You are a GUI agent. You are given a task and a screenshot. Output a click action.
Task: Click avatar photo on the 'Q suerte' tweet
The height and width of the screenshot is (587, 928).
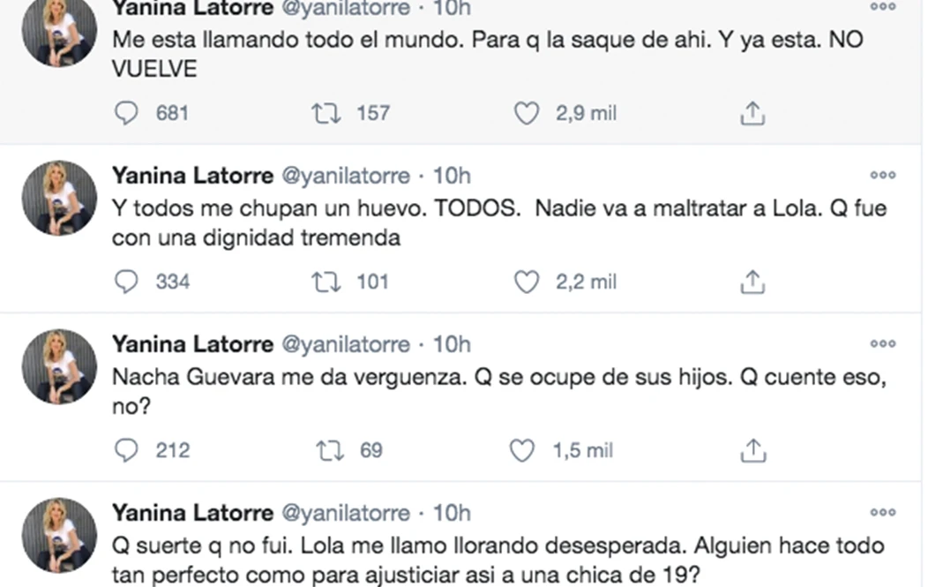59,535
